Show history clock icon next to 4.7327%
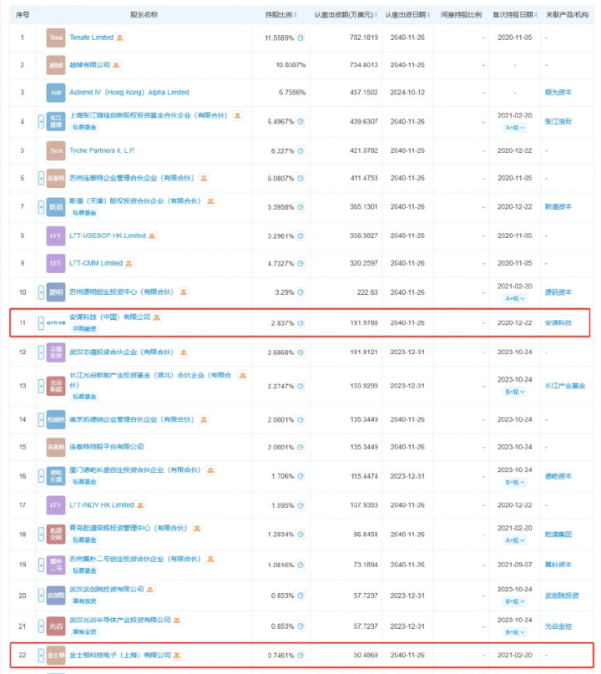This screenshot has height=674, width=601. tap(300, 263)
